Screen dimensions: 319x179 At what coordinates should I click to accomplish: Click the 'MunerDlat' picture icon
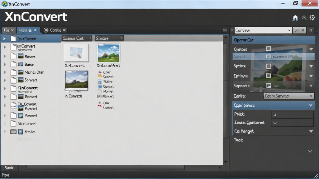(x=21, y=72)
